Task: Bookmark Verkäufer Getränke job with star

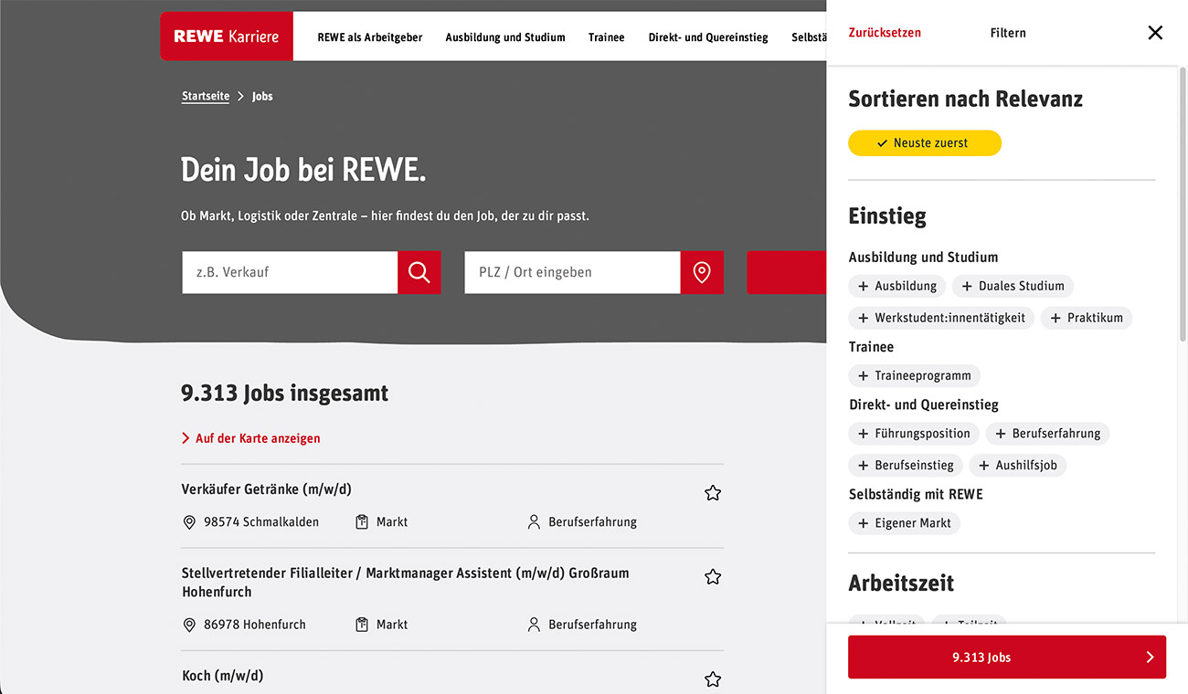Action: 713,493
